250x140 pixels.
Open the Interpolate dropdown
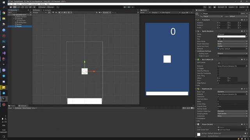tap(232, 116)
